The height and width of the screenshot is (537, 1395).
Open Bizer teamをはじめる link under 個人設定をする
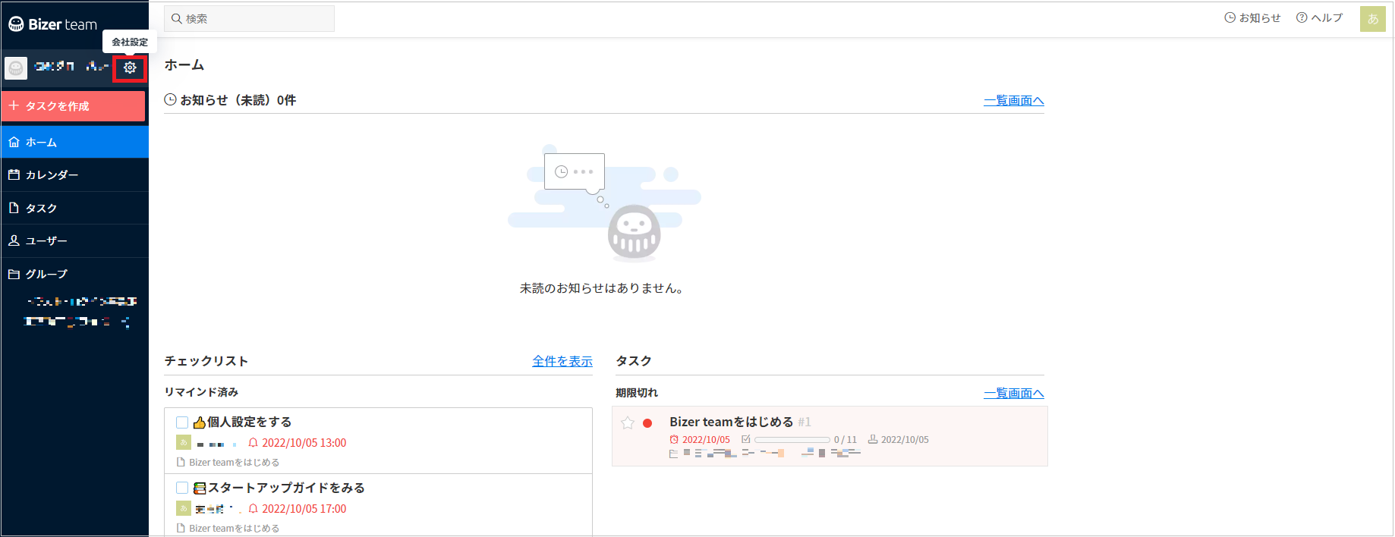click(234, 463)
